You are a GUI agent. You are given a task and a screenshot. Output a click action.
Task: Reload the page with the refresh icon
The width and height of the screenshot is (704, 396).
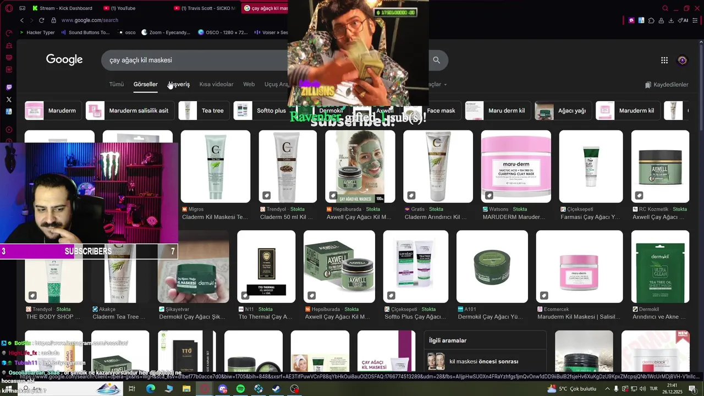[x=41, y=20]
